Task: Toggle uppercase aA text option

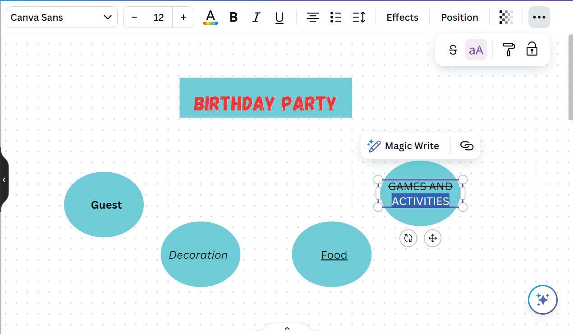Action: coord(476,50)
